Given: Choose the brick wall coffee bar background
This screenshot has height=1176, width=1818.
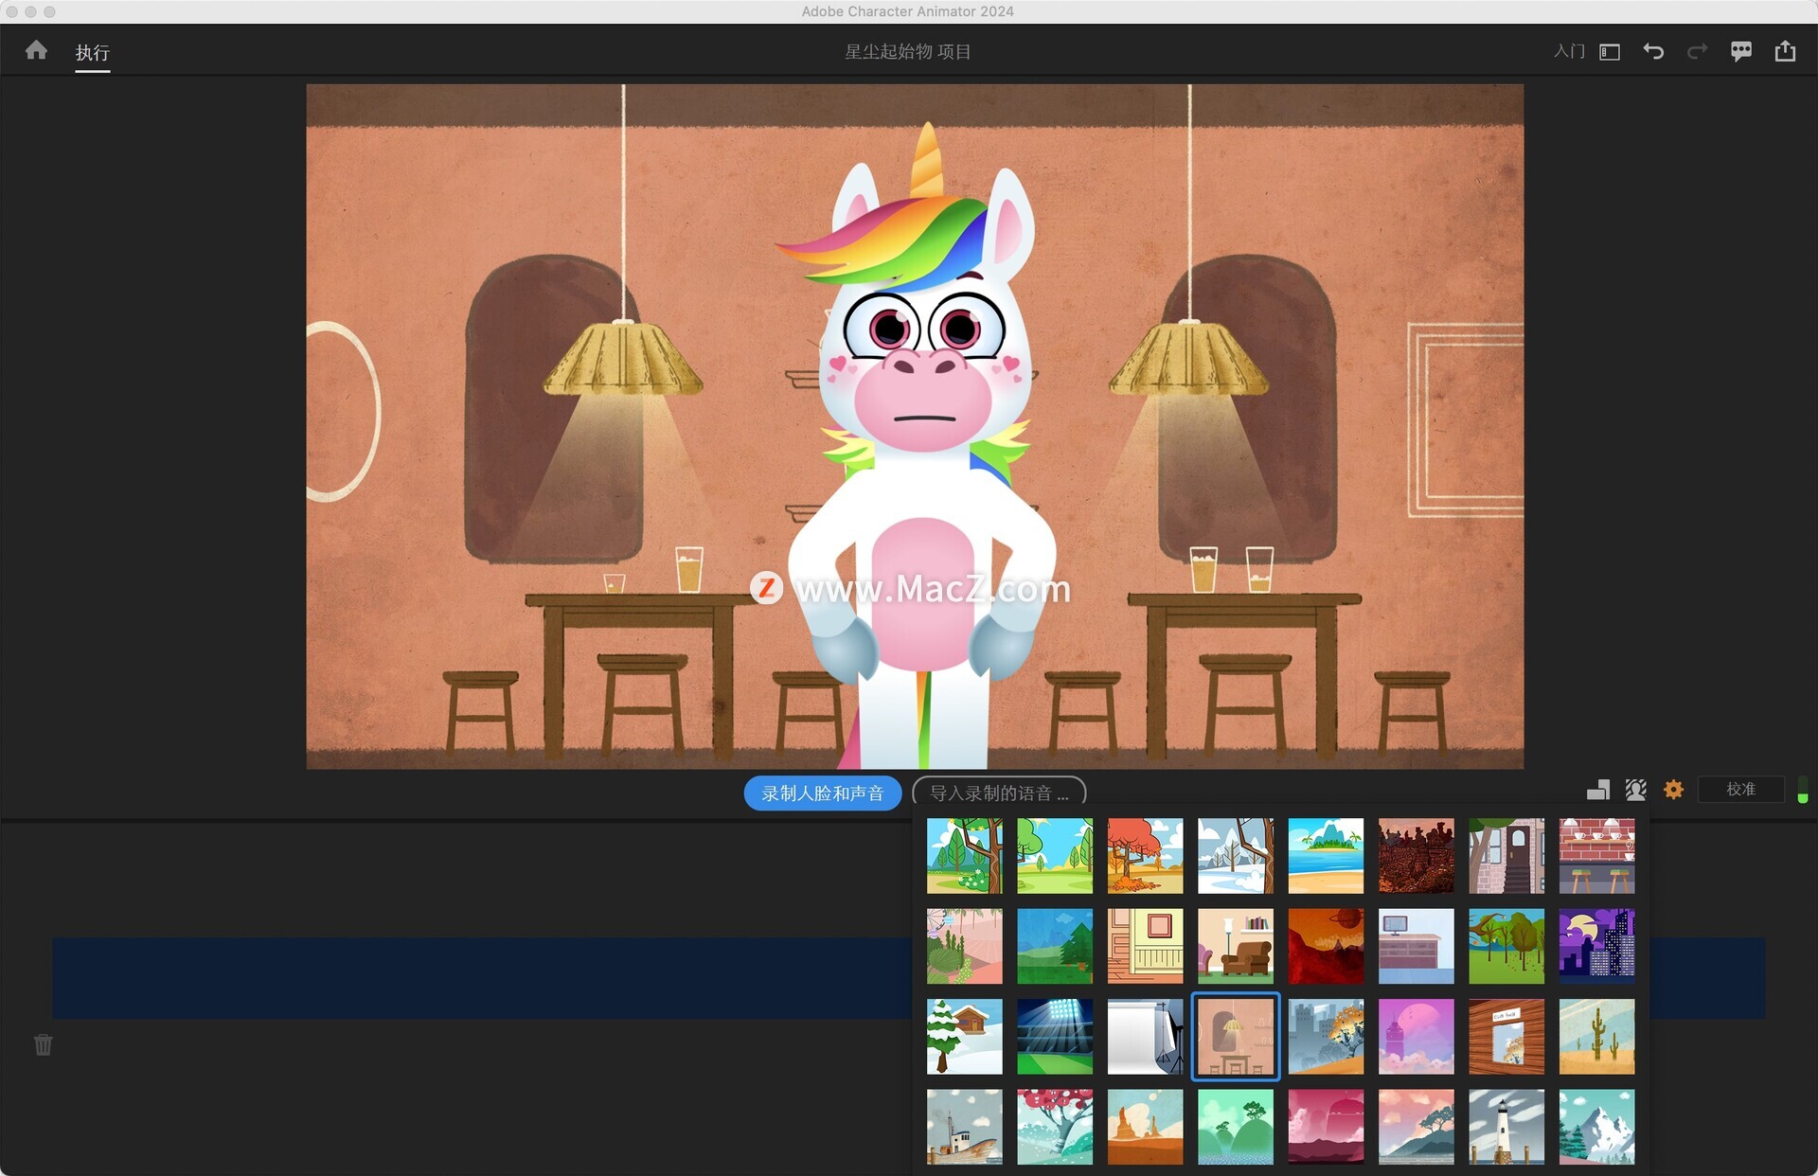Looking at the screenshot, I should point(1597,856).
